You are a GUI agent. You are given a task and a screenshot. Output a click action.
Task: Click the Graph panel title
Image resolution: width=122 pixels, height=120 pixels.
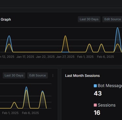(6, 20)
